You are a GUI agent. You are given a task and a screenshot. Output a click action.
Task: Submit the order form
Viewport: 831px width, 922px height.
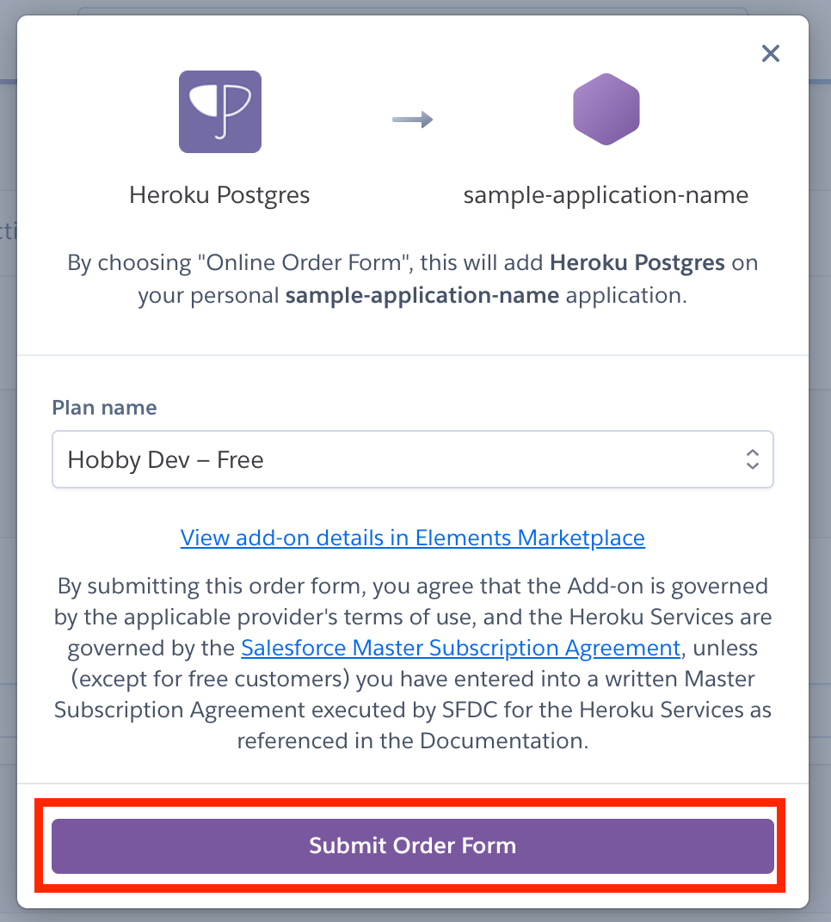tap(412, 845)
